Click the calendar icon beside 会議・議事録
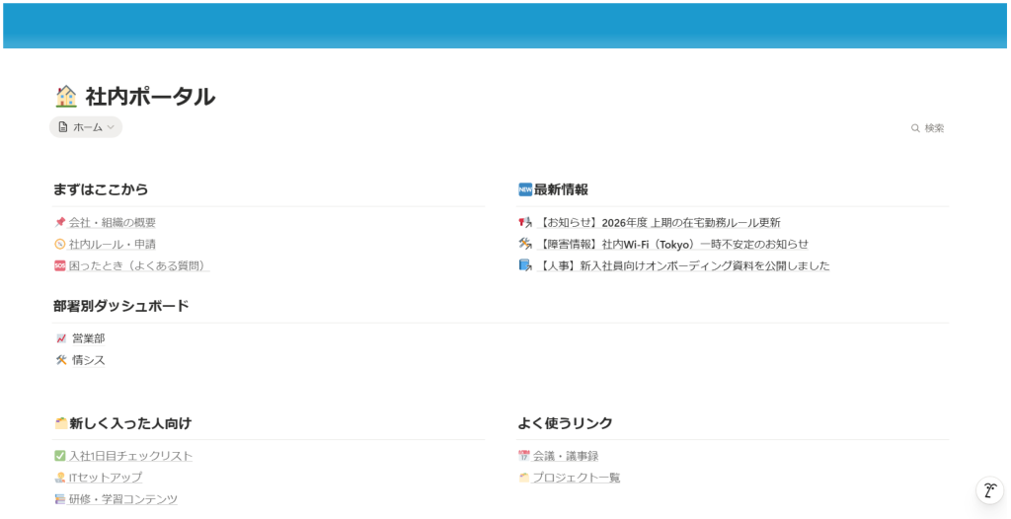The width and height of the screenshot is (1011, 519). click(x=524, y=457)
